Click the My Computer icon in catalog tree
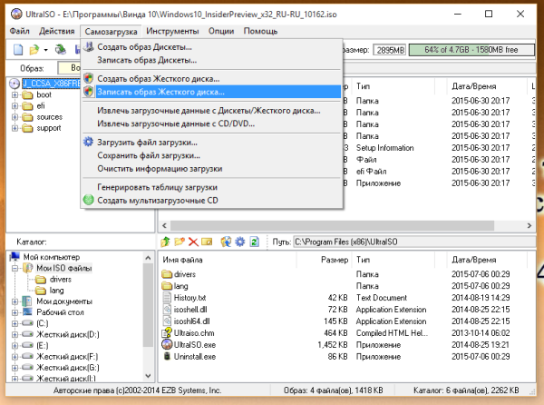Viewport: 544px width, 405px height. tap(15, 257)
